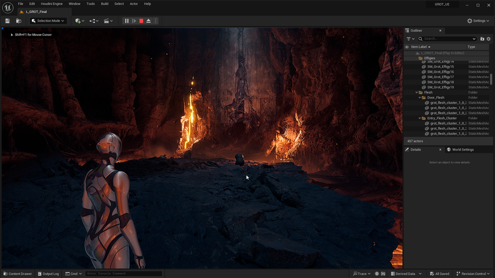Click the Frame Skip step button

[x=134, y=21]
